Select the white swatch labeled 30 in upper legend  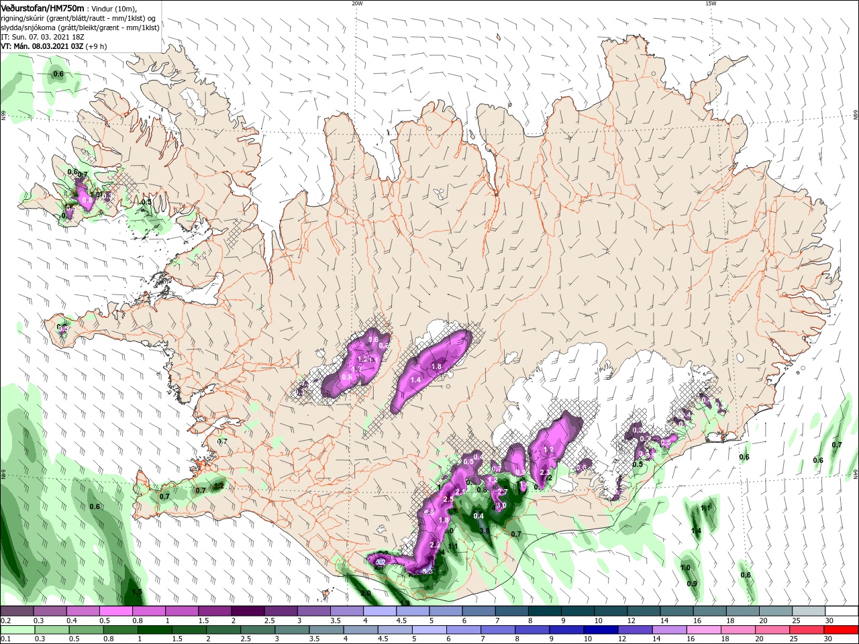(841, 611)
